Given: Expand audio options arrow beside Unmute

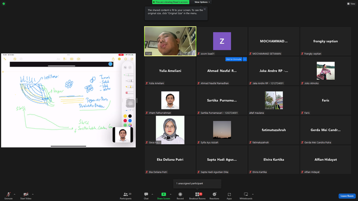Looking at the screenshot, I should click(15, 194).
